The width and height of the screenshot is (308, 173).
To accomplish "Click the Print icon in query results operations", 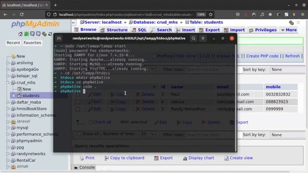I will [82, 158].
